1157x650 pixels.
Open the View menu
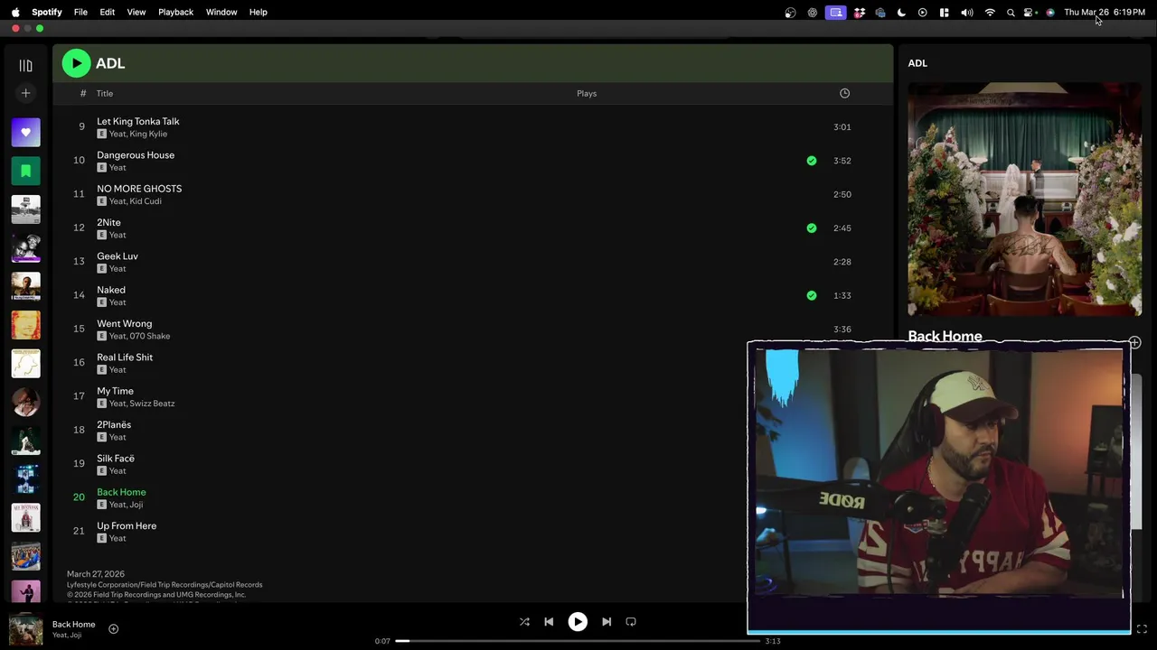point(136,12)
